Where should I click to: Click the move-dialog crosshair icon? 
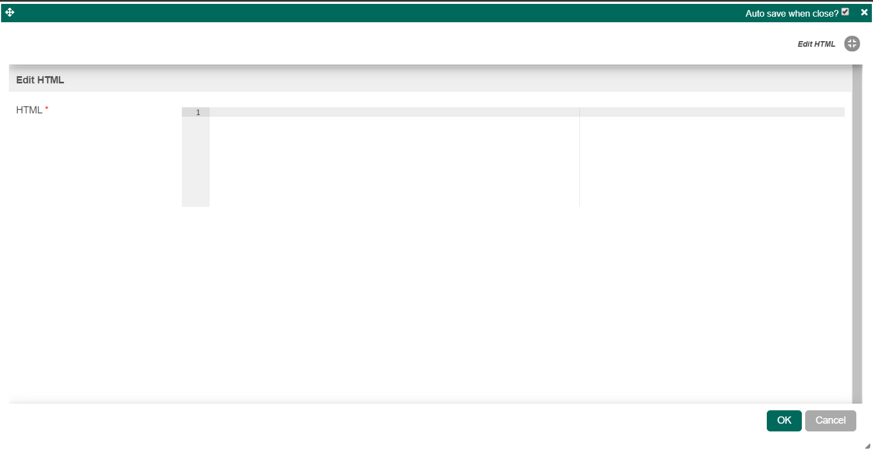pyautogui.click(x=9, y=12)
